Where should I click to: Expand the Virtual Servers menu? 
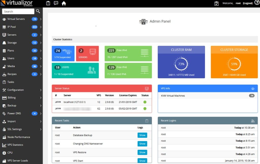(x=16, y=19)
